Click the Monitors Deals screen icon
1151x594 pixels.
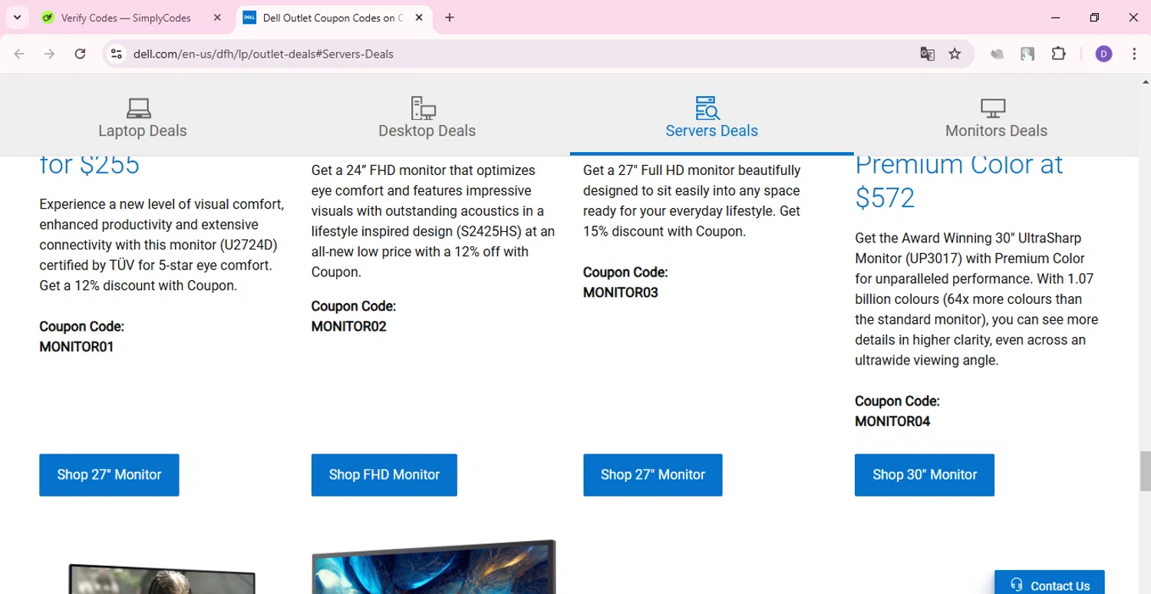pyautogui.click(x=993, y=107)
